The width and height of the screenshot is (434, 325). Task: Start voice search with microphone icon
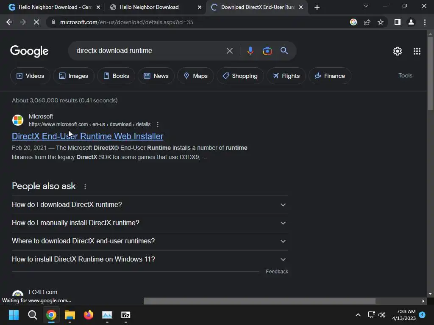(250, 51)
